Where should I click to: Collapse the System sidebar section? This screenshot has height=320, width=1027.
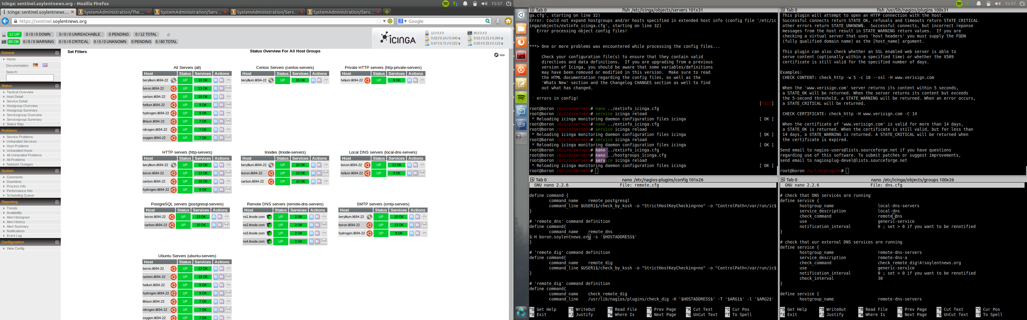click(57, 171)
